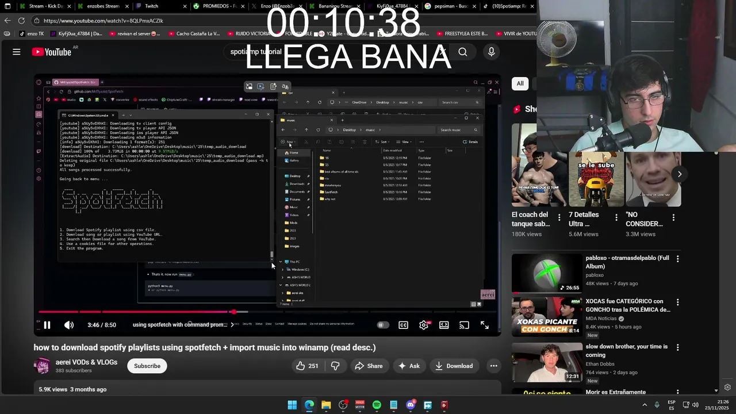Share the video
The height and width of the screenshot is (414, 736).
[x=369, y=366]
